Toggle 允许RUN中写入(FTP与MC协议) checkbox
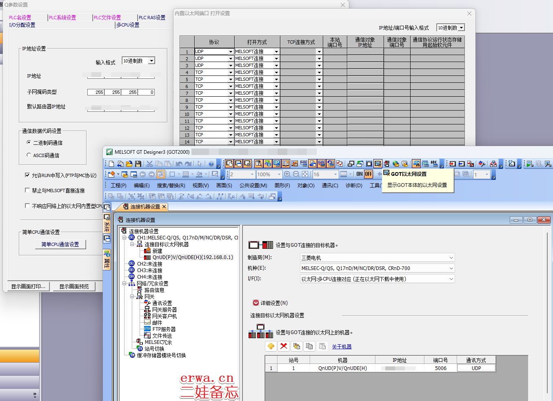 coord(27,175)
